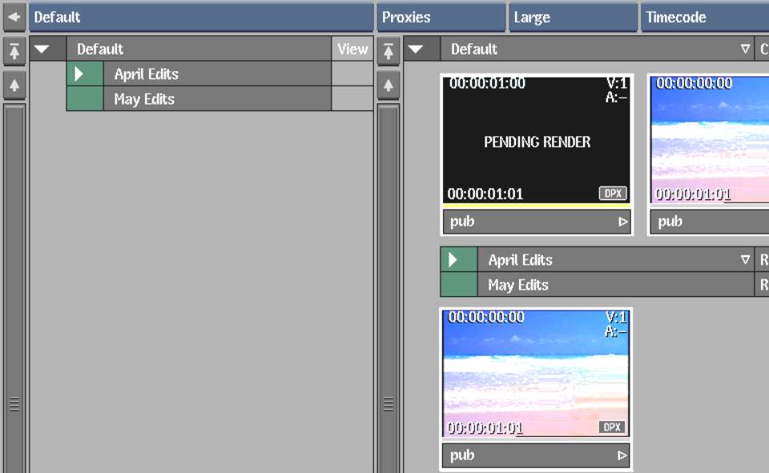The width and height of the screenshot is (769, 473).
Task: Collapse Default library in left panel
Action: 42,50
